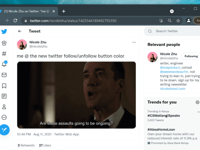Viewport: 200px width, 150px height.
Task: Close the Nicole Zhu on Twitter tab
Action: pyautogui.click(x=54, y=11)
